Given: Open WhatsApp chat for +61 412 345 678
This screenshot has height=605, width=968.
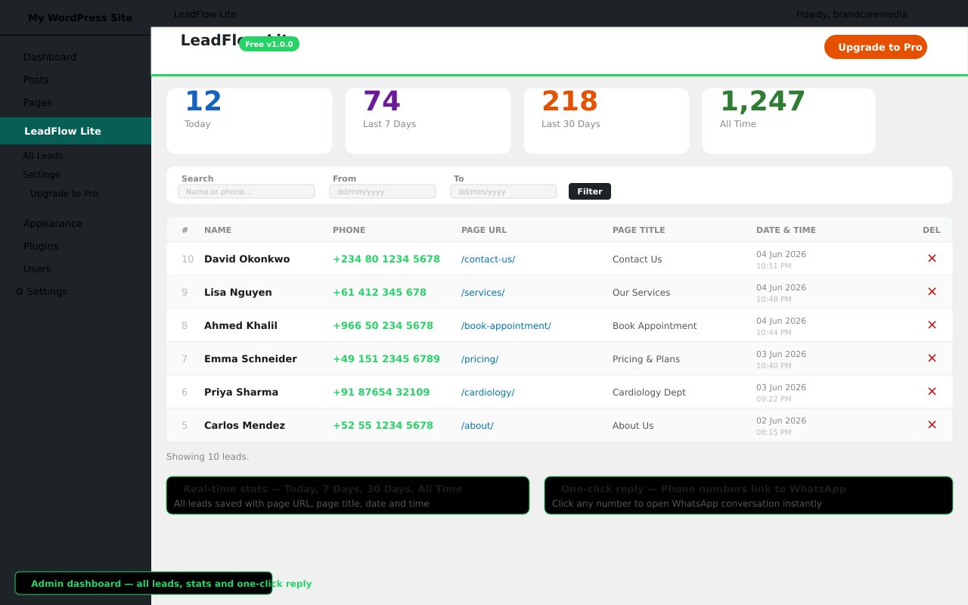Looking at the screenshot, I should click(380, 292).
